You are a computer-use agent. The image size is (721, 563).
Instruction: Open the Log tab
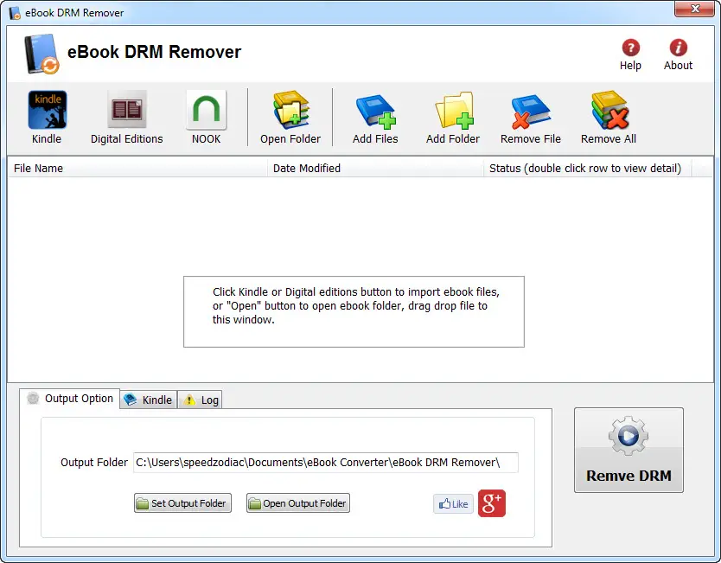pos(200,400)
